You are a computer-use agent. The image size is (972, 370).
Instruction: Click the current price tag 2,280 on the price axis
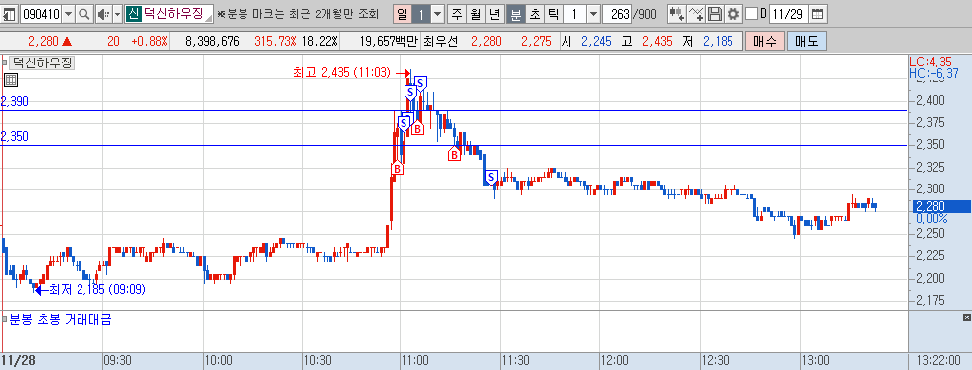pyautogui.click(x=942, y=207)
